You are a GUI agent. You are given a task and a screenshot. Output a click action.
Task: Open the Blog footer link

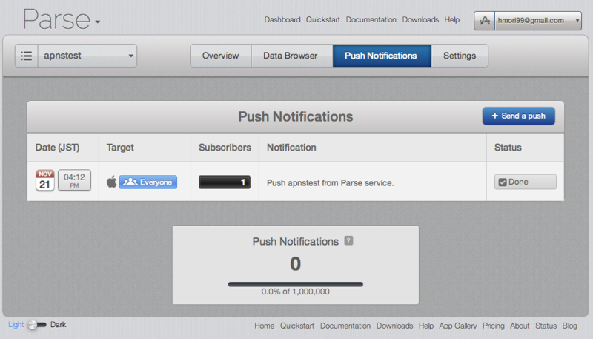tap(569, 326)
